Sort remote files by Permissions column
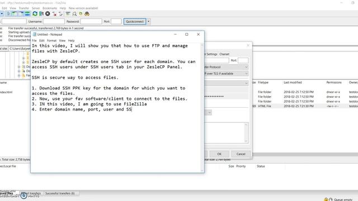The image size is (358, 201). pyautogui.click(x=334, y=83)
